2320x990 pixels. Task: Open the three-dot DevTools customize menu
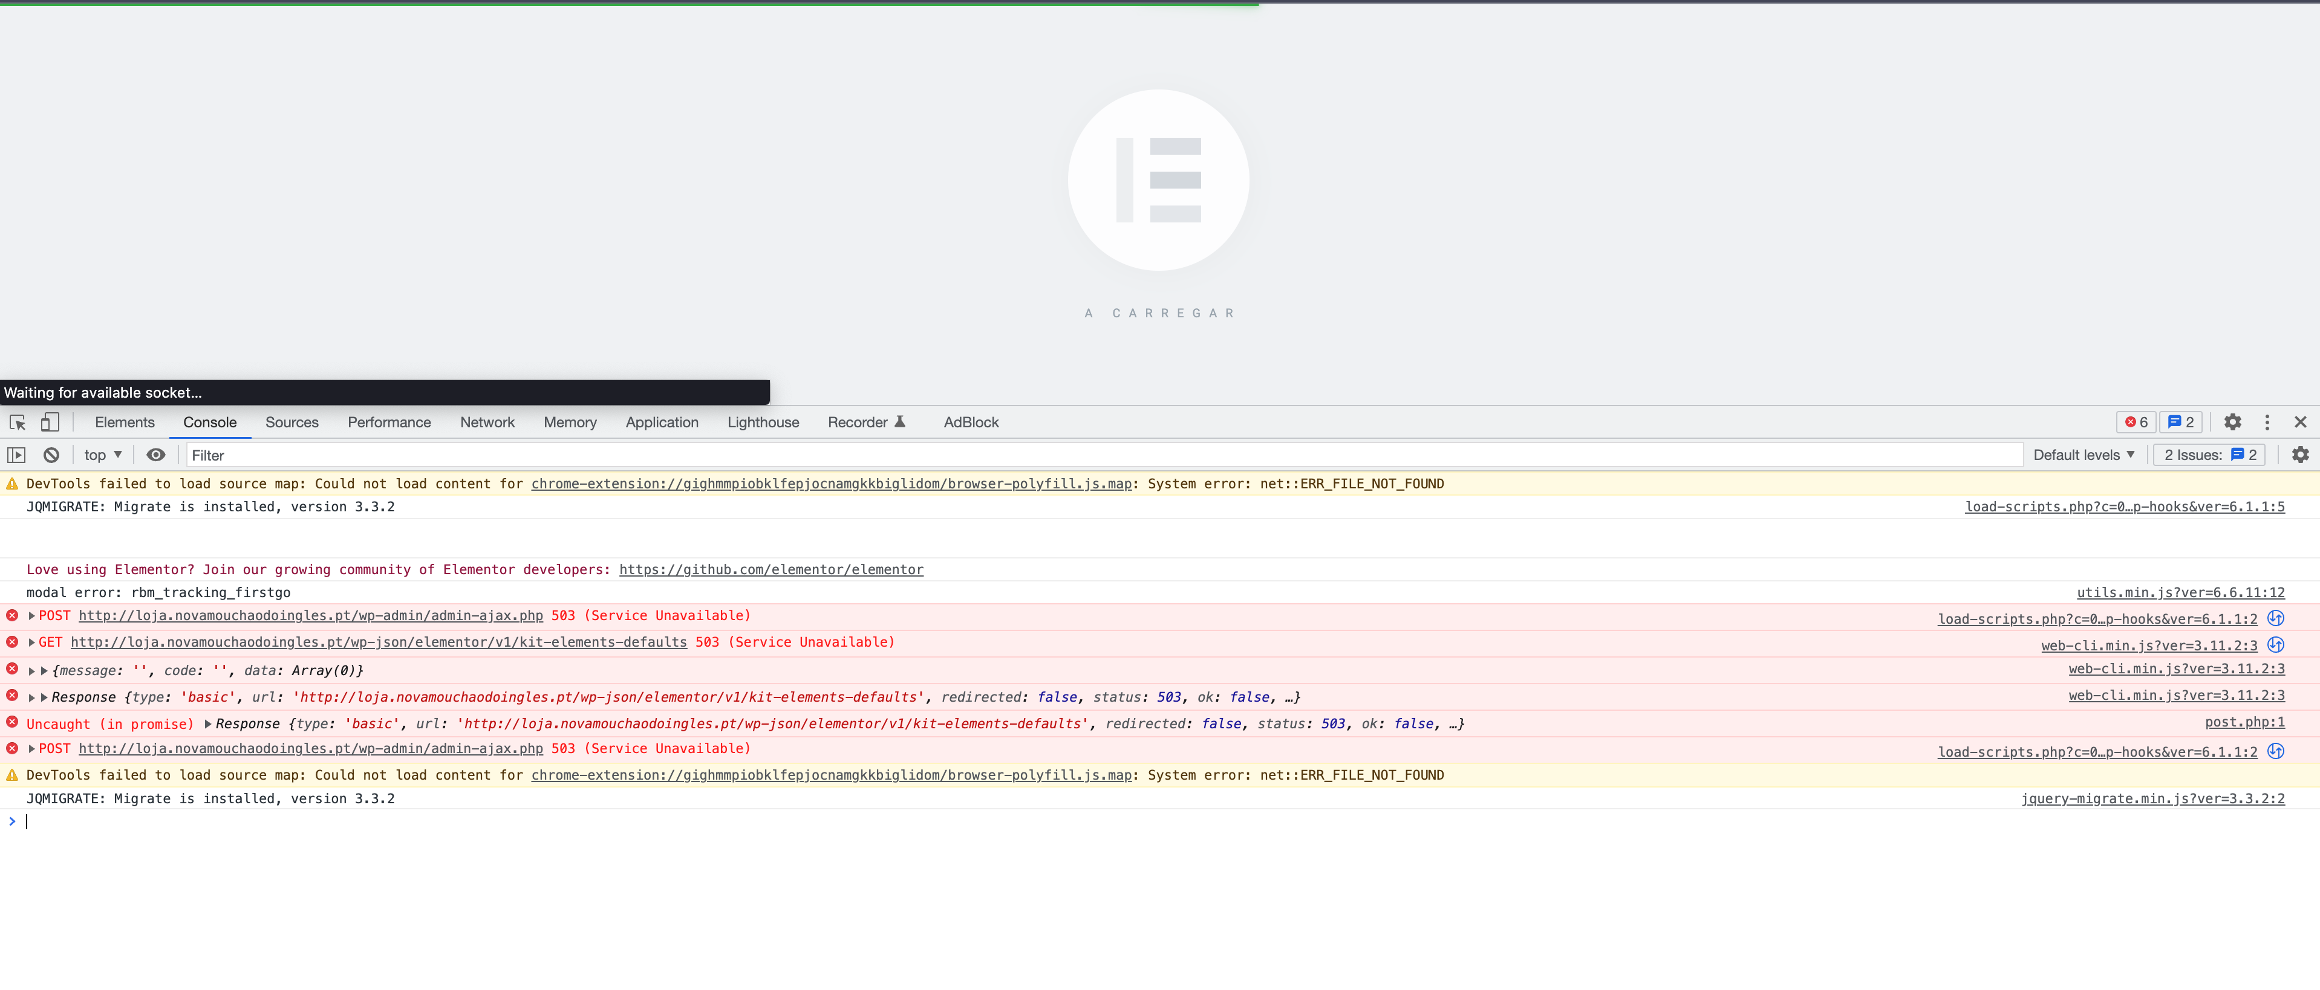2267,422
